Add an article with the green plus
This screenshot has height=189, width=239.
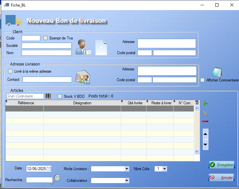[205, 104]
